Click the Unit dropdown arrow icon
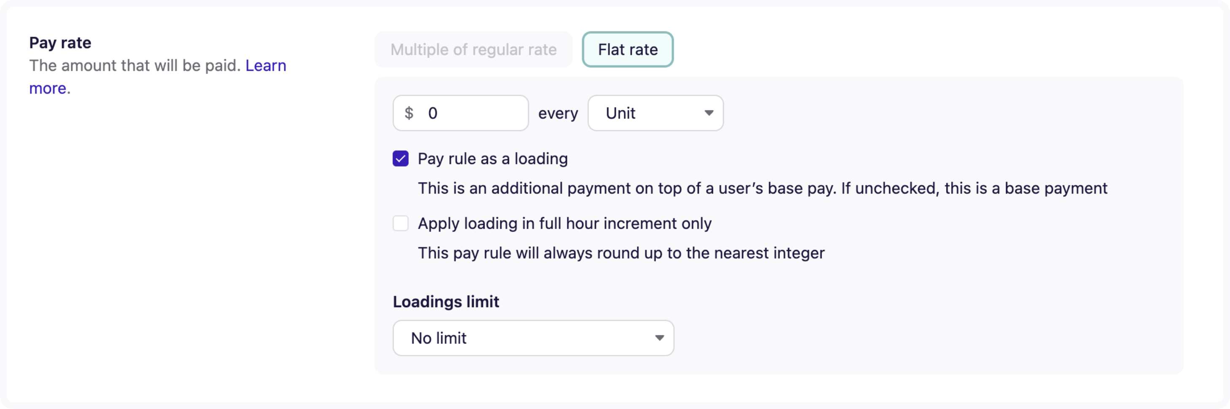Image resolution: width=1230 pixels, height=409 pixels. [x=709, y=113]
